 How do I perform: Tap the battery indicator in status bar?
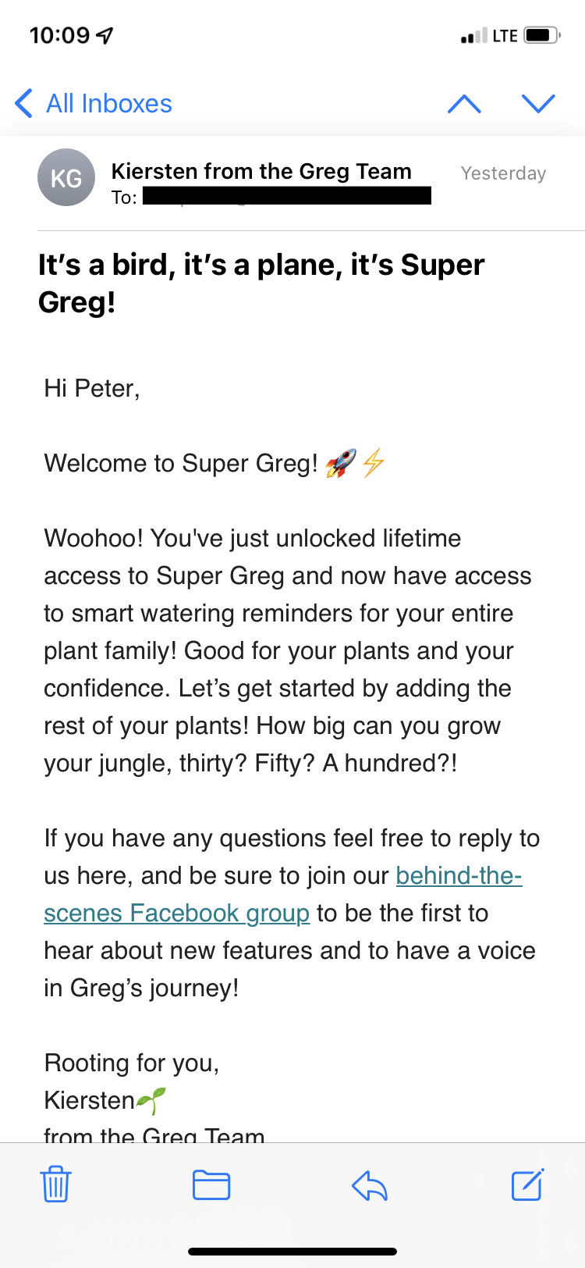pyautogui.click(x=542, y=36)
